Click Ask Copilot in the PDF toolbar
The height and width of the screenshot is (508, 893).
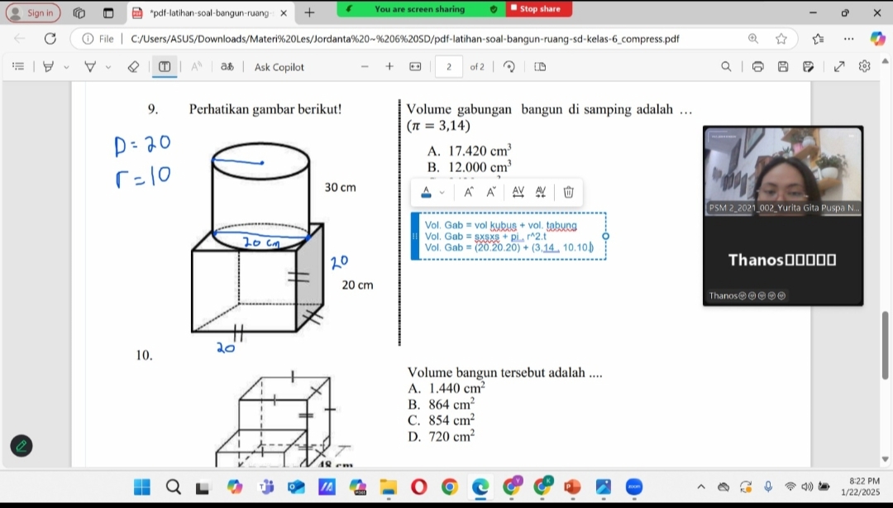click(x=279, y=67)
